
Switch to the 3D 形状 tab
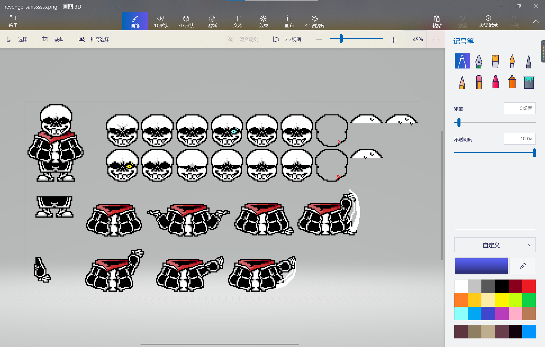coord(186,21)
